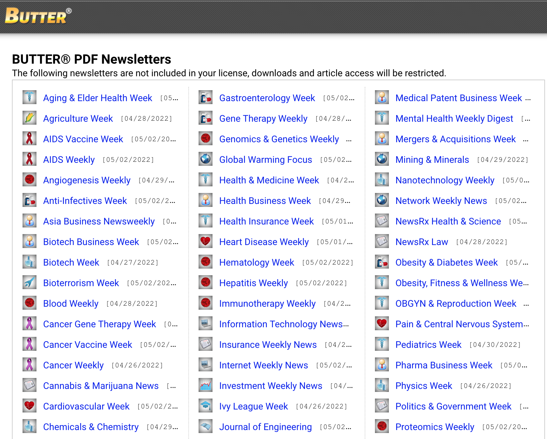Screen dimensions: 547x439
Task: Select Hepatitis Weekly newsletter link
Action: (x=253, y=283)
